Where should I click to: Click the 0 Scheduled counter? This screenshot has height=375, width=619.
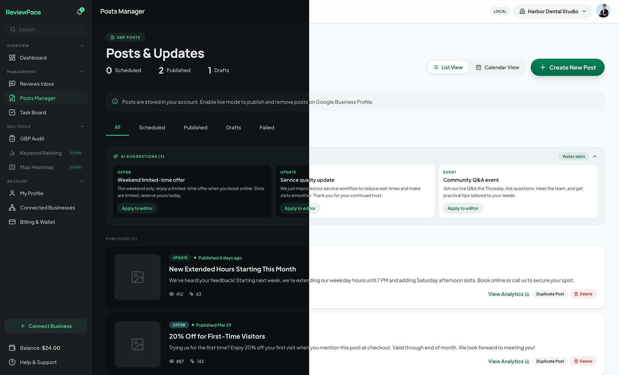[124, 70]
